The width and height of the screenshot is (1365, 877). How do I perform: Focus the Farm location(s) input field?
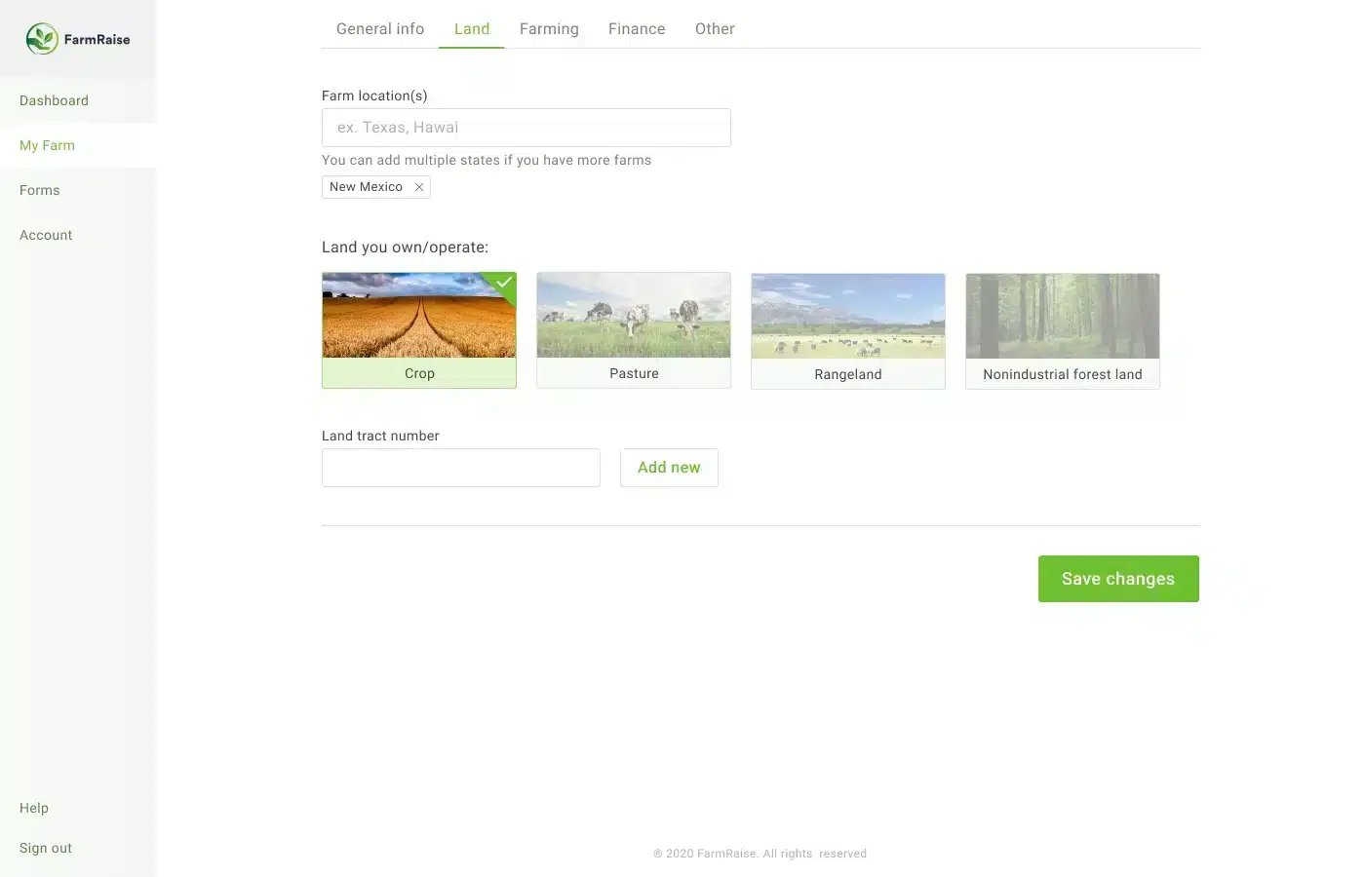tap(526, 128)
